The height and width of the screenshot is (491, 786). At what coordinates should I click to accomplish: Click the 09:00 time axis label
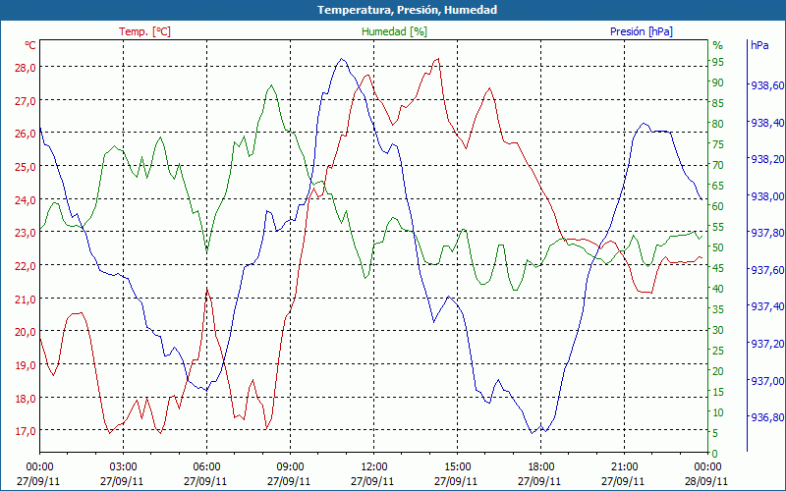[290, 467]
